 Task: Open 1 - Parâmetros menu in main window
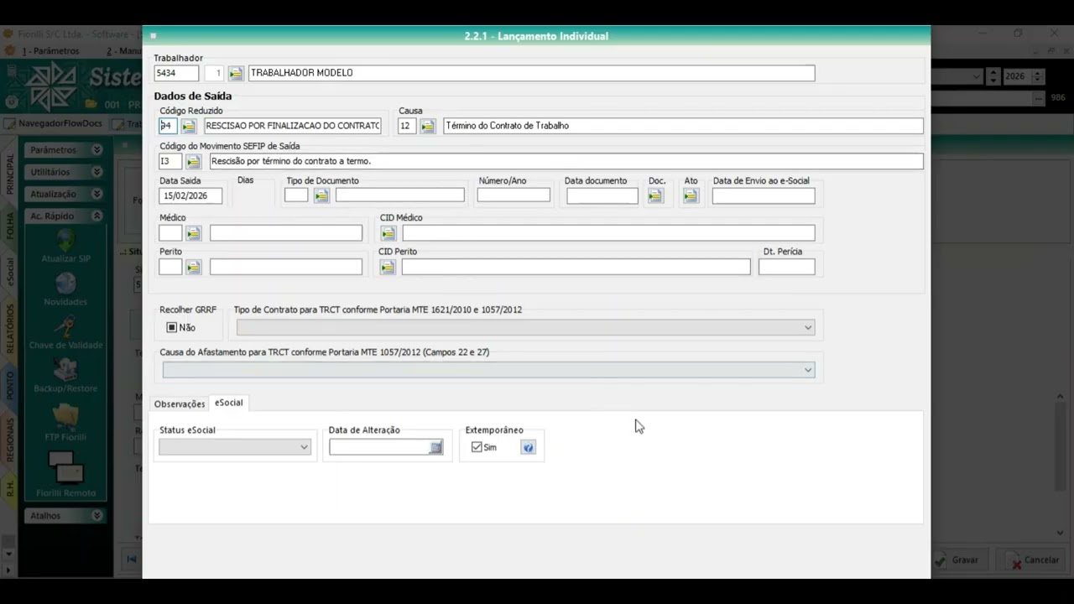pos(50,51)
